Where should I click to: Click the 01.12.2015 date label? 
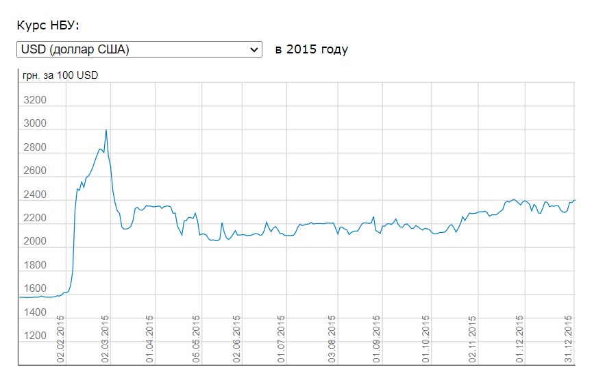(519, 338)
